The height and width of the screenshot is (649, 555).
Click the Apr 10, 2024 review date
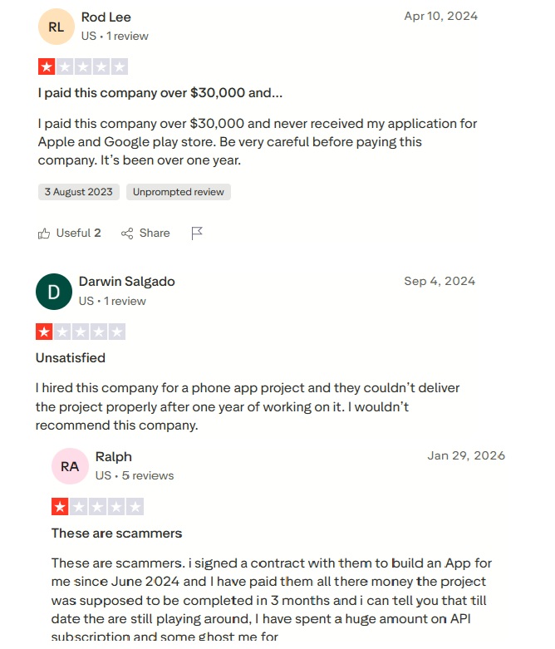[440, 16]
